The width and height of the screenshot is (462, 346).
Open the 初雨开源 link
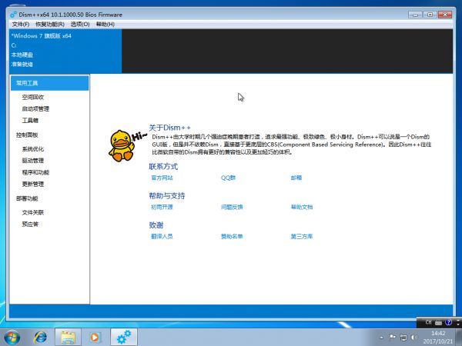pos(162,207)
